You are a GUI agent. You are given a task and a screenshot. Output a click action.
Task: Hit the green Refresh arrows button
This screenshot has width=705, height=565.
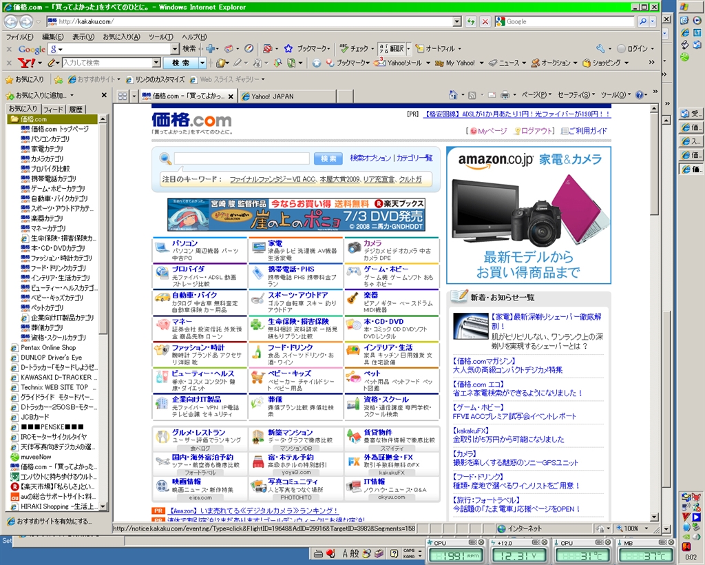[x=471, y=21]
